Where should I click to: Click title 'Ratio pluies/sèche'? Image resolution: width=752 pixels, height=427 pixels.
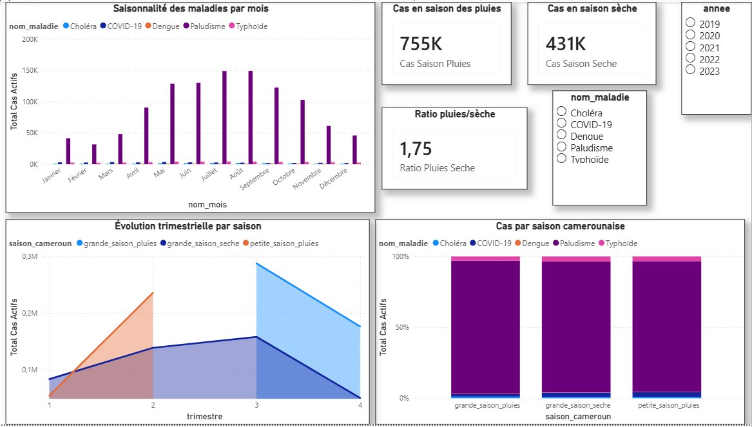(455, 114)
